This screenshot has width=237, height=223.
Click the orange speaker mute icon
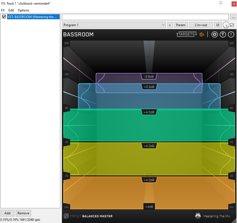[202, 35]
